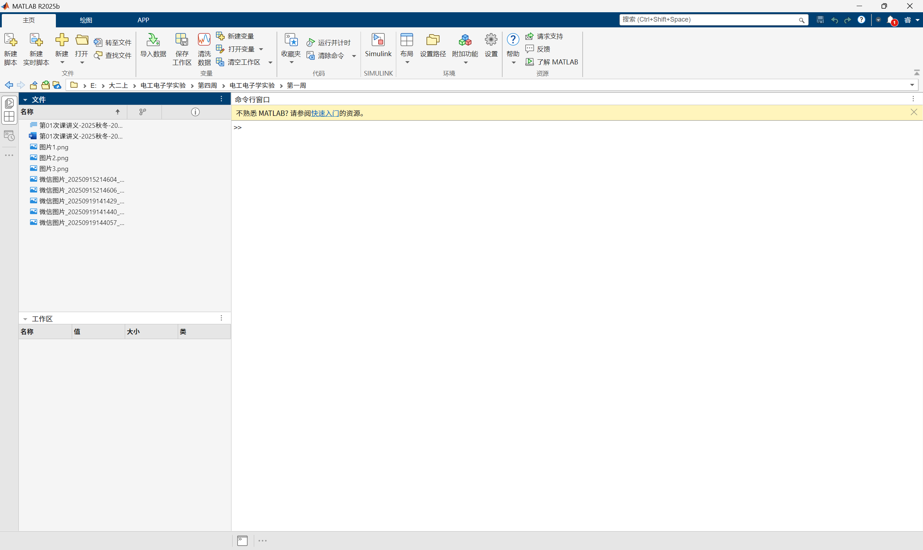The image size is (923, 550).
Task: Open the Import Data (导入数据) tool
Action: coord(153,40)
